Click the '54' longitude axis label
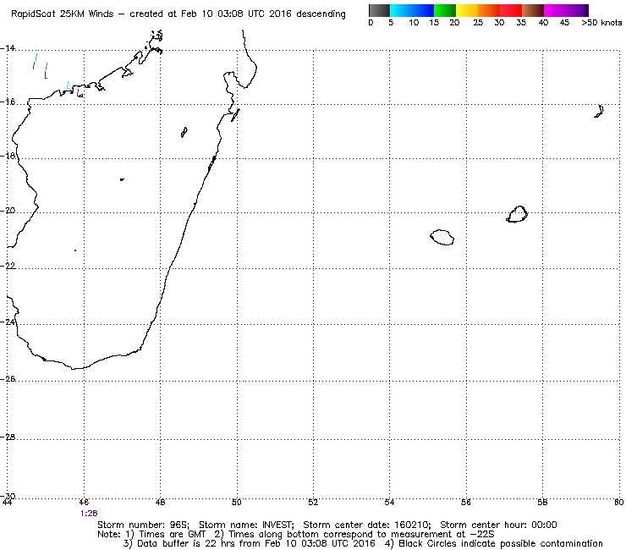 click(x=390, y=502)
